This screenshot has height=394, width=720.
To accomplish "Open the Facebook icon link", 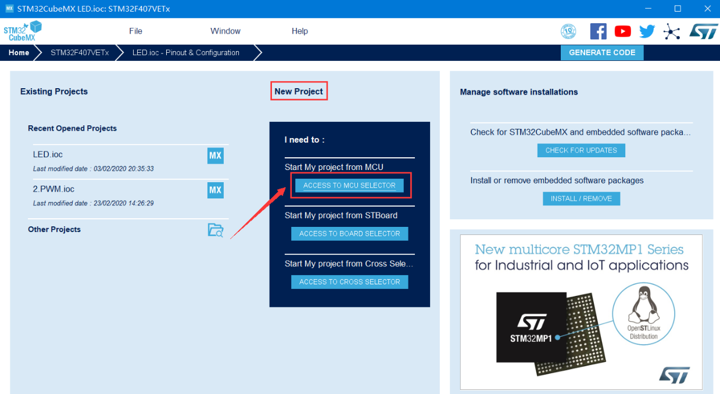I will 598,31.
